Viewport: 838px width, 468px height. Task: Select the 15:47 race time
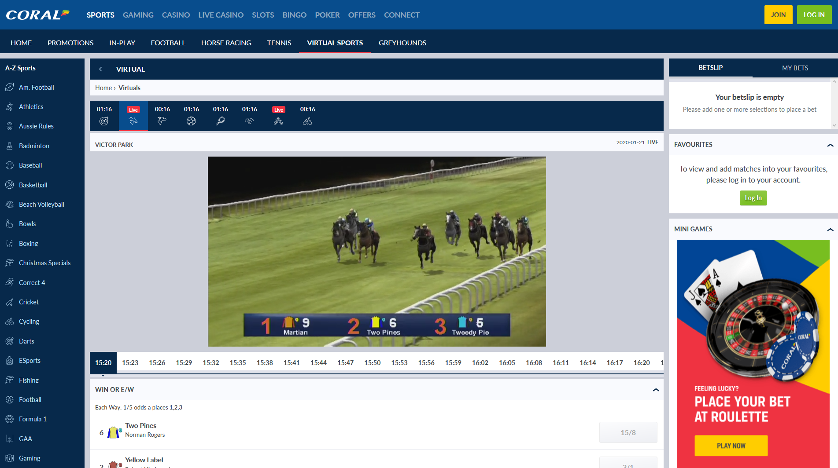coord(345,363)
